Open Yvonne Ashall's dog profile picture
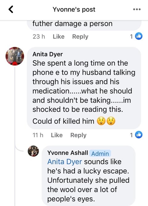This screenshot has height=206, width=148. click(33, 151)
